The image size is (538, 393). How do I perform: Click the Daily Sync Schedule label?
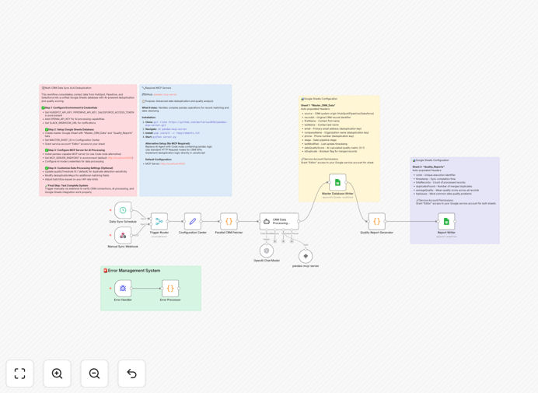point(123,222)
